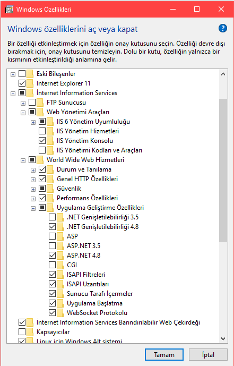The image size is (234, 366).
Task: Enable IIS Yönetim Hizmetleri checkbox
Action: coord(42,131)
